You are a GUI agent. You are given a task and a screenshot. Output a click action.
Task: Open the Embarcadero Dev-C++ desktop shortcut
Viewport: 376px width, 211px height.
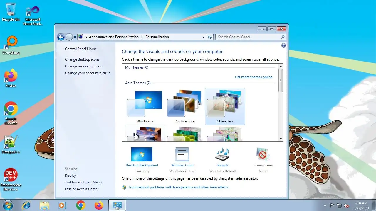click(x=11, y=179)
